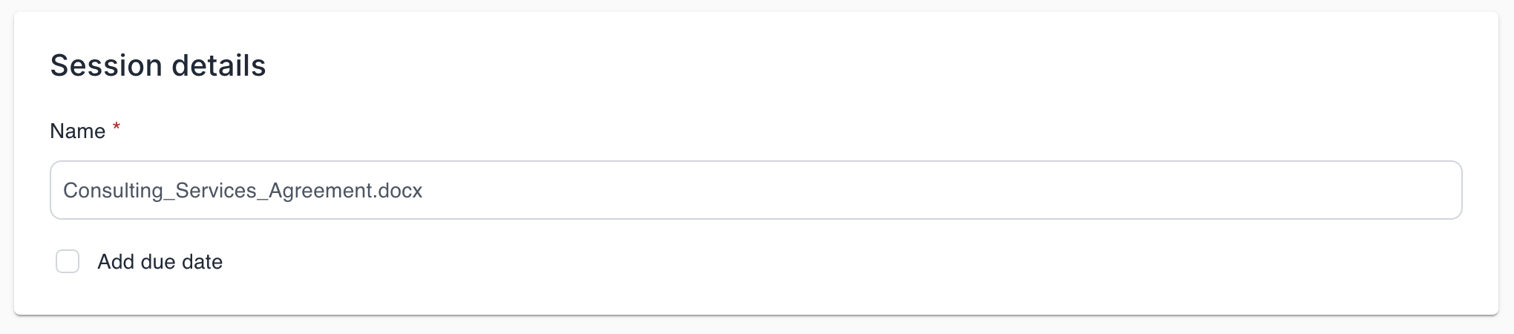Click the "Add due date" label text
The image size is (1514, 334).
(x=160, y=262)
